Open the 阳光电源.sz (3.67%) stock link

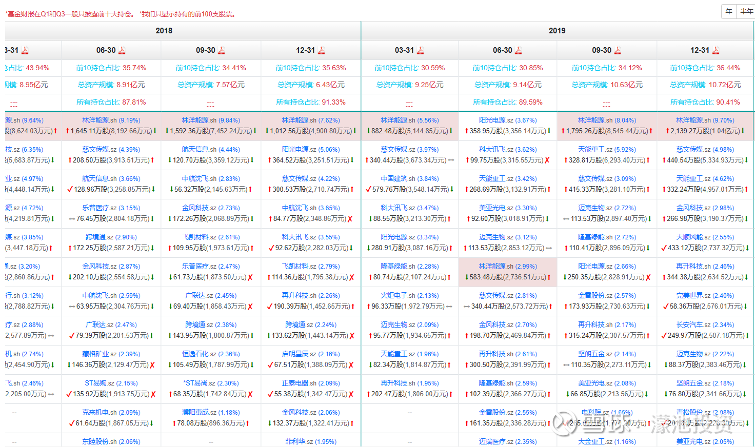tap(508, 120)
